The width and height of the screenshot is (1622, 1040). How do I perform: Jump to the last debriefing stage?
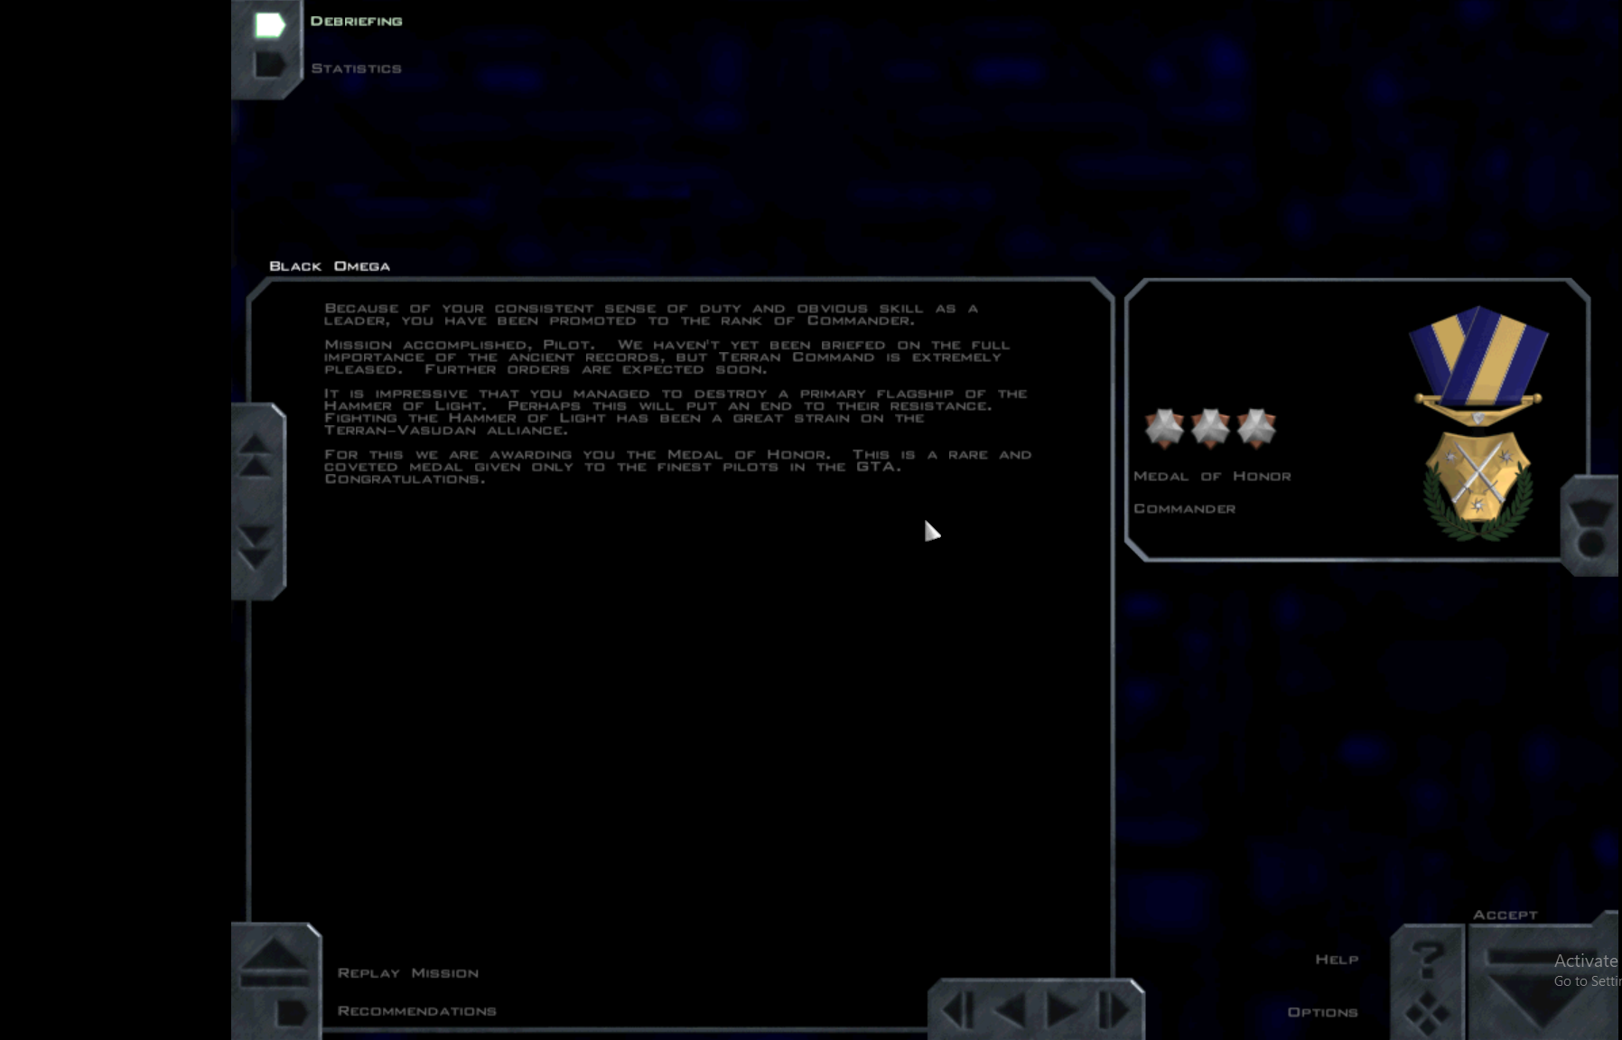1114,1010
